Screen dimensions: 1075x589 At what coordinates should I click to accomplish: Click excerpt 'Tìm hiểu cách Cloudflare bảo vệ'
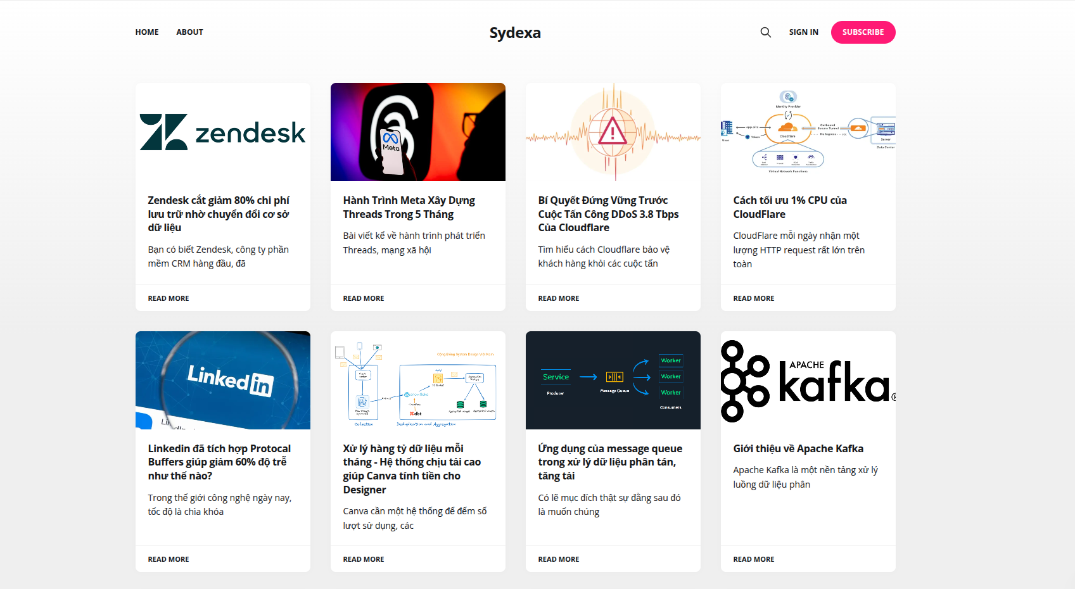(604, 256)
